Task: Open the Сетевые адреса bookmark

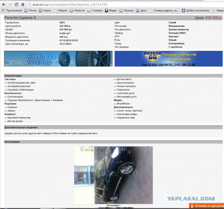Action: tap(164, 10)
